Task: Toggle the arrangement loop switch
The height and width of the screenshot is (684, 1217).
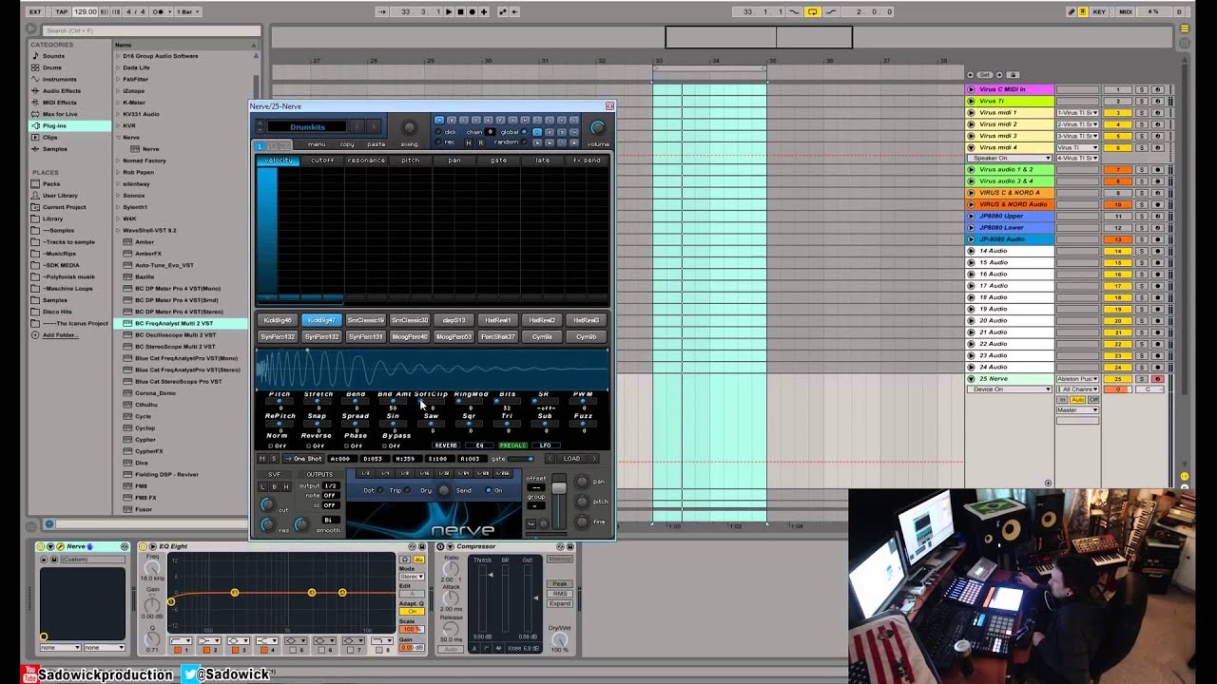Action: click(812, 11)
